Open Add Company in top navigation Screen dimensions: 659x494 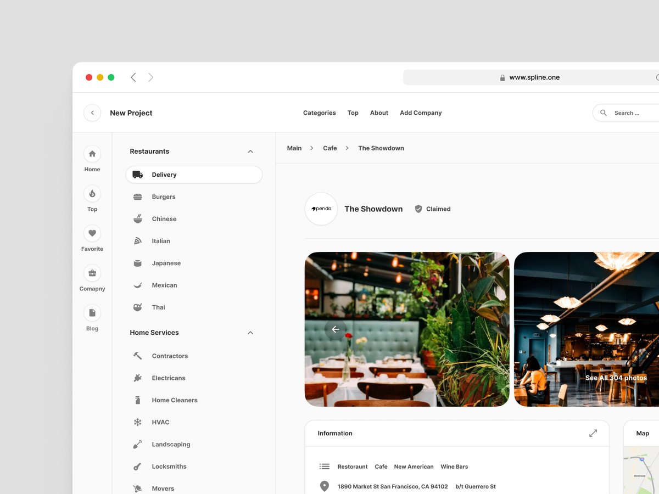(x=421, y=113)
